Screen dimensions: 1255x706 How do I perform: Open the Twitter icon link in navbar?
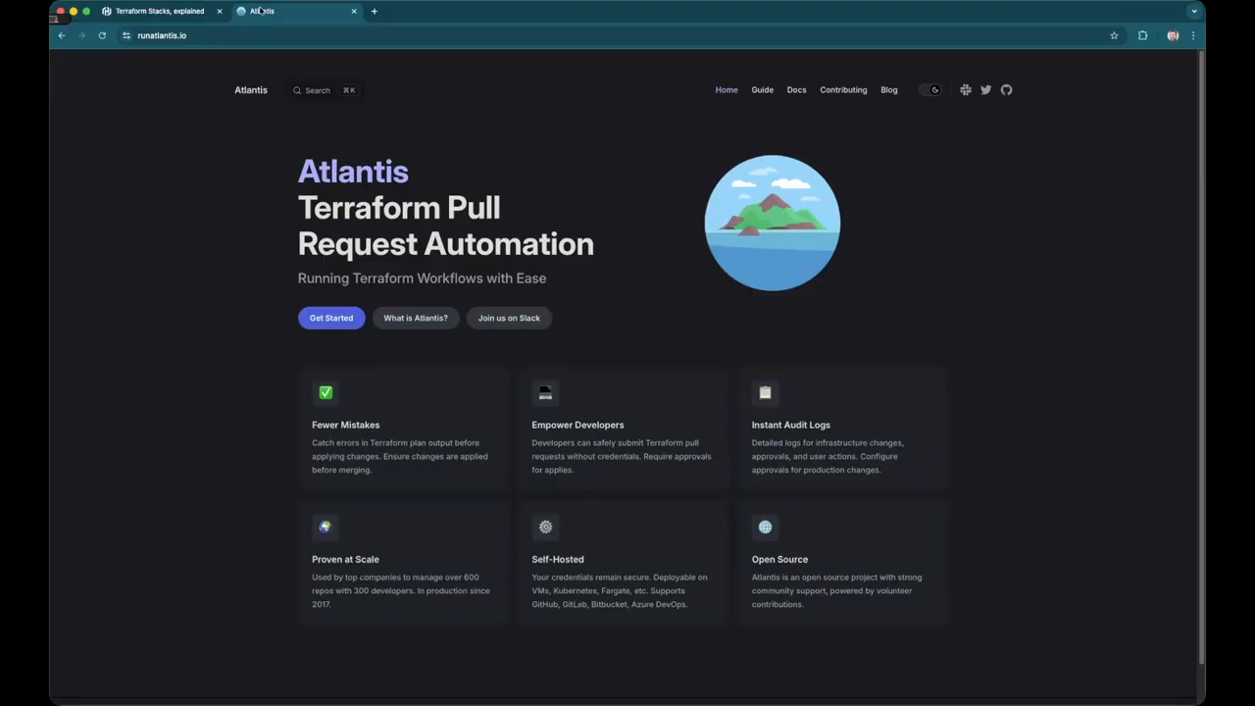(x=985, y=90)
